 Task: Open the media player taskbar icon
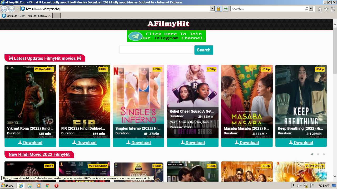39,186
